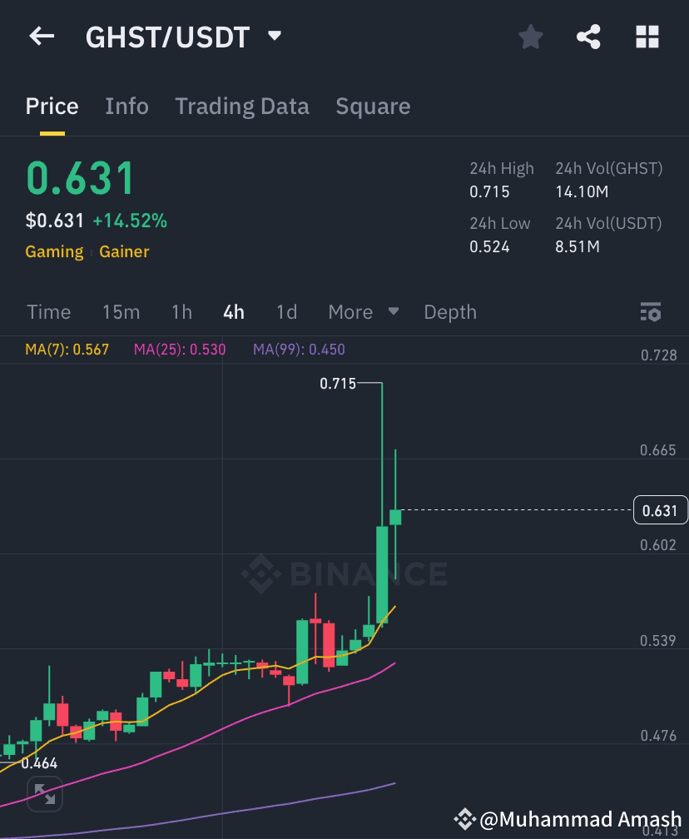Expand the chart to fullscreen

pyautogui.click(x=44, y=794)
